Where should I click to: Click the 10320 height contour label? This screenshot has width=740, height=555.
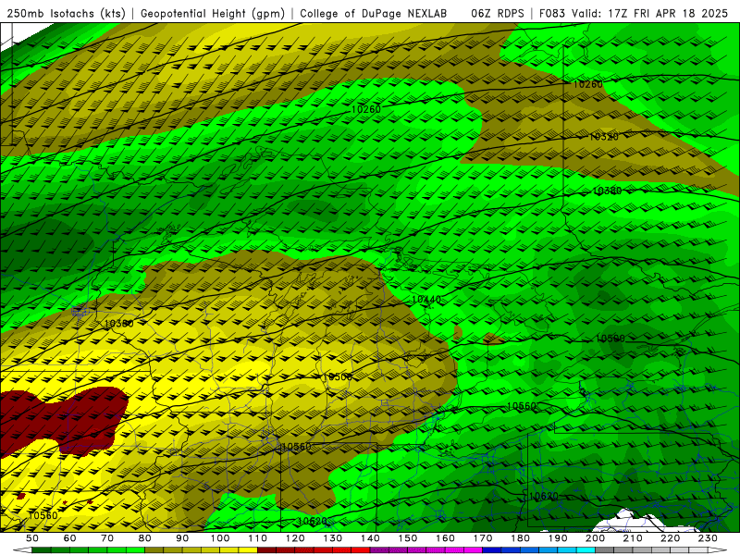pyautogui.click(x=604, y=137)
